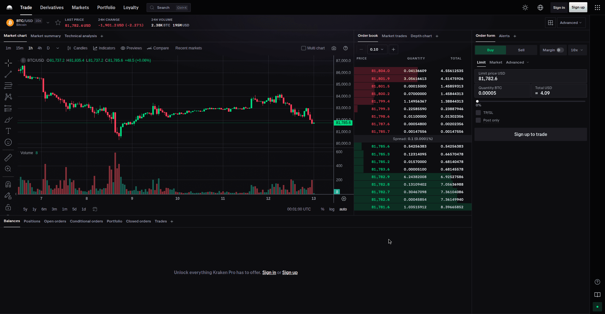The image size is (605, 314).
Task: Enable the Multi chart checkbox
Action: coord(304,48)
